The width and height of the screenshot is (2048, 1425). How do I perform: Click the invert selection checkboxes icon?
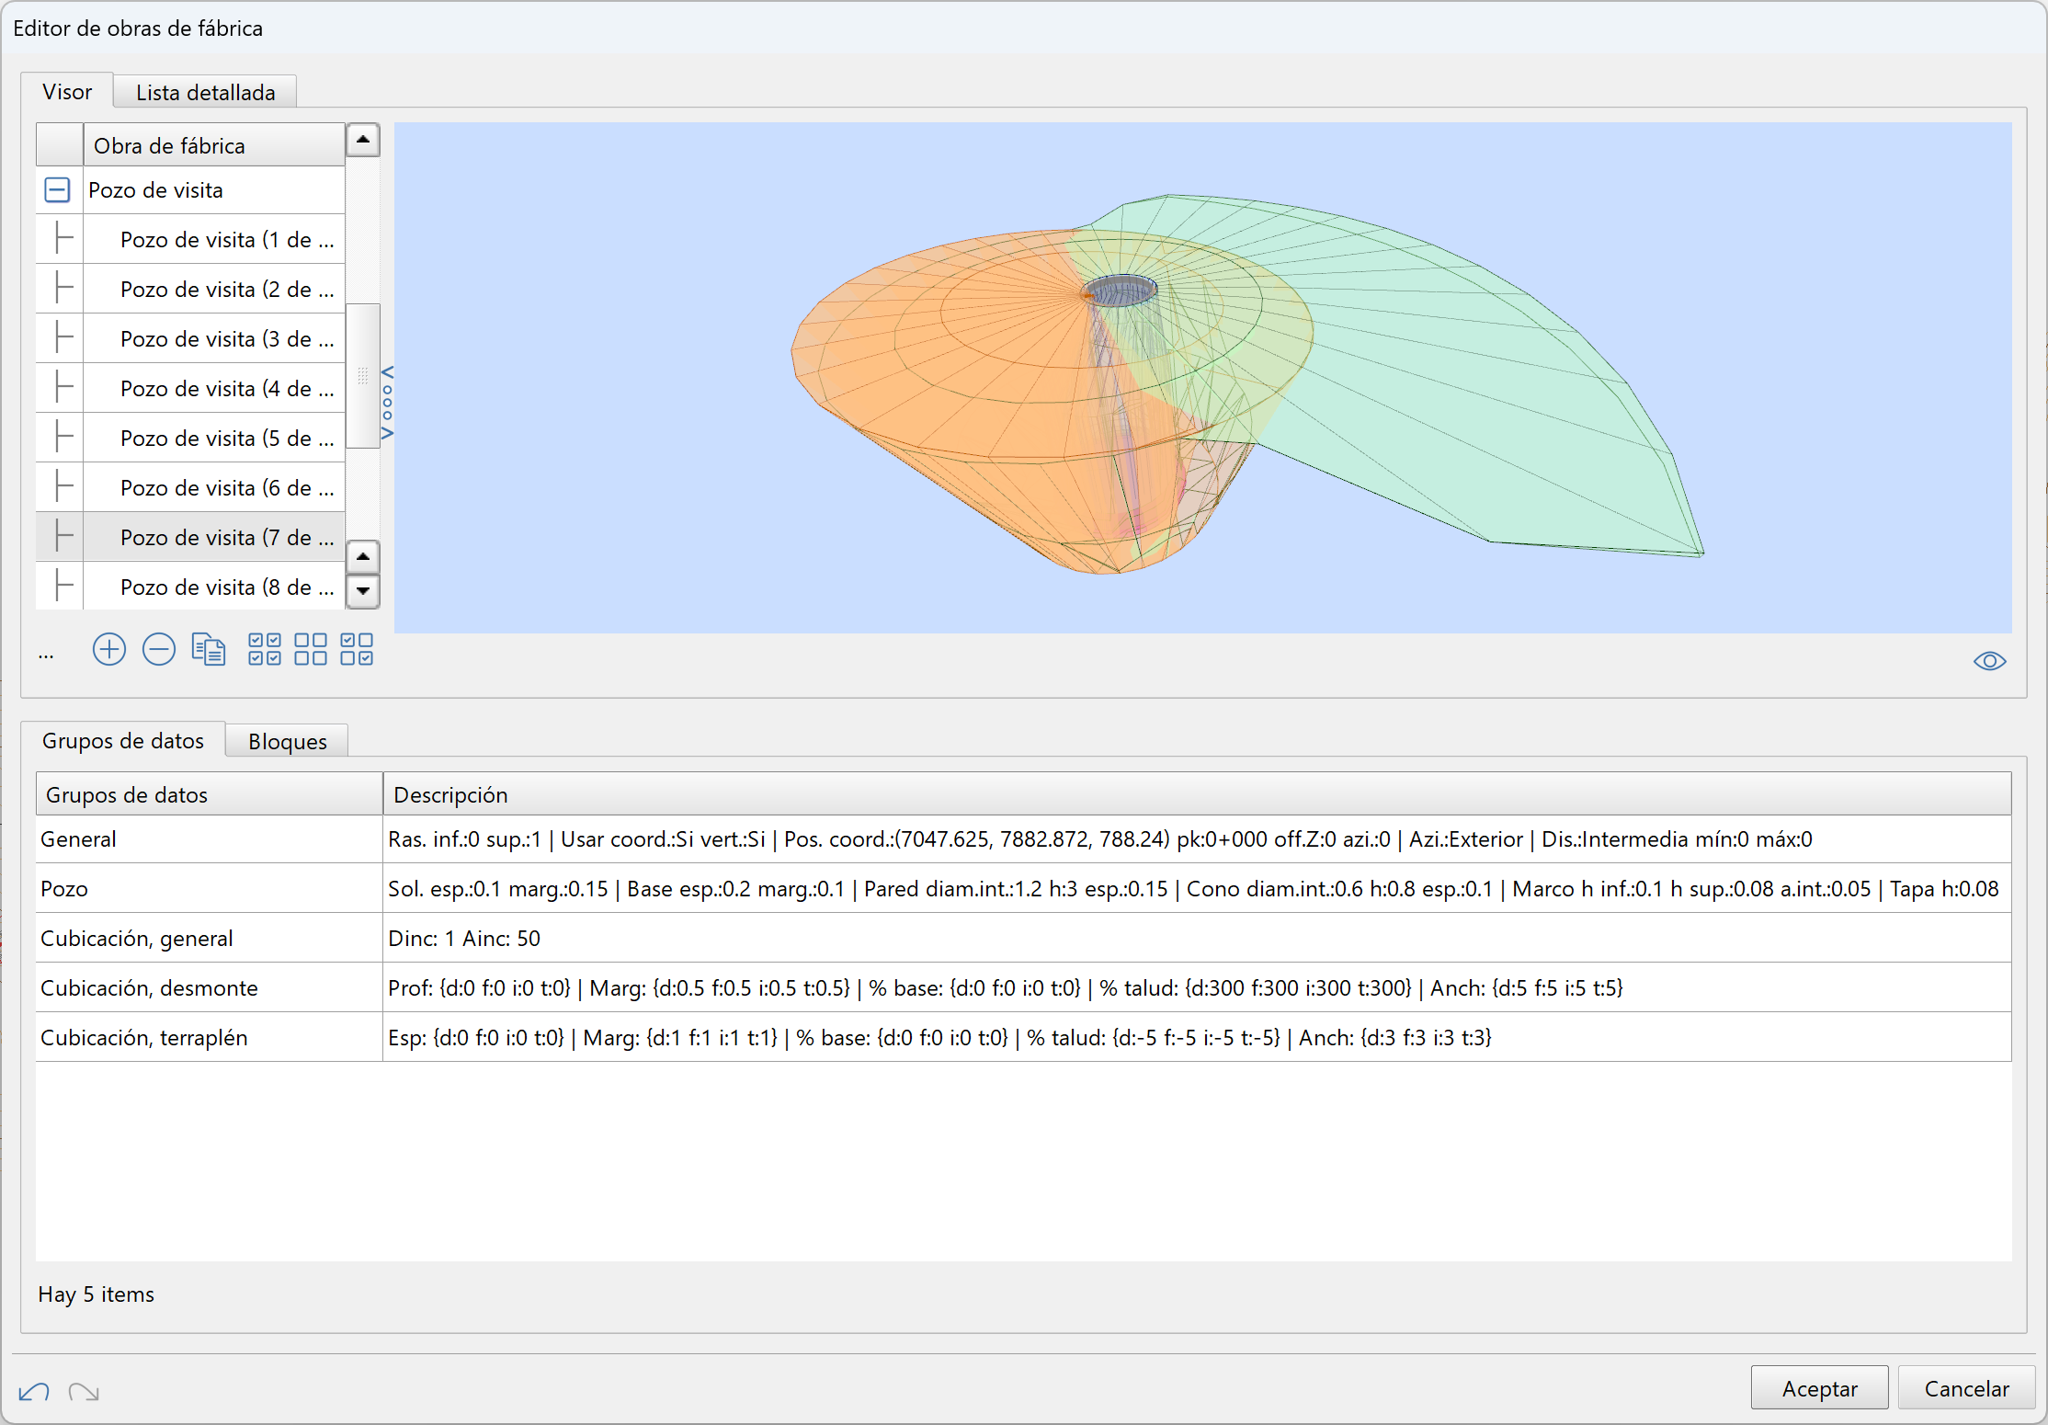pos(357,650)
